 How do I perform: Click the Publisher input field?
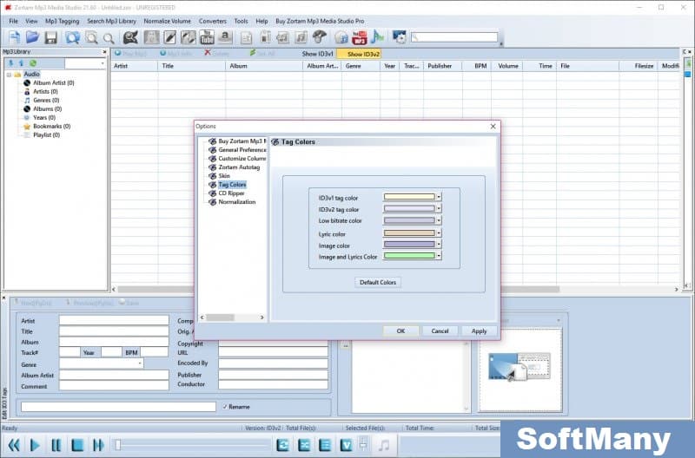coord(273,375)
